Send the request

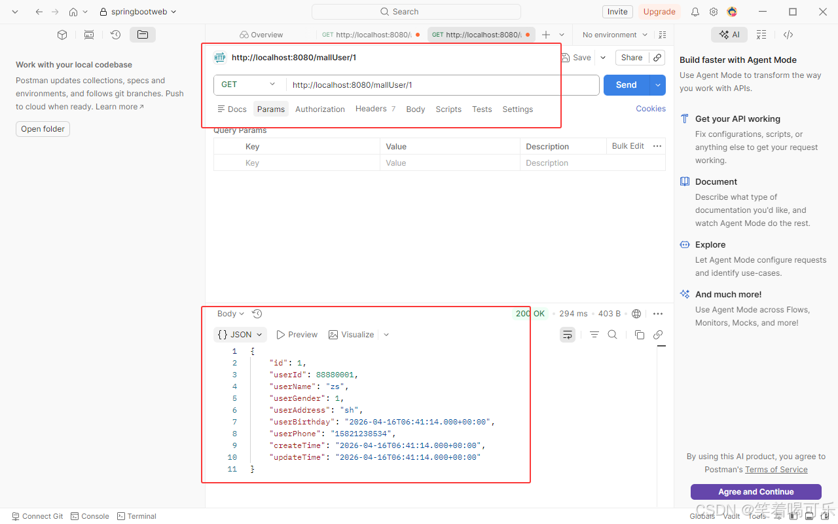click(626, 85)
